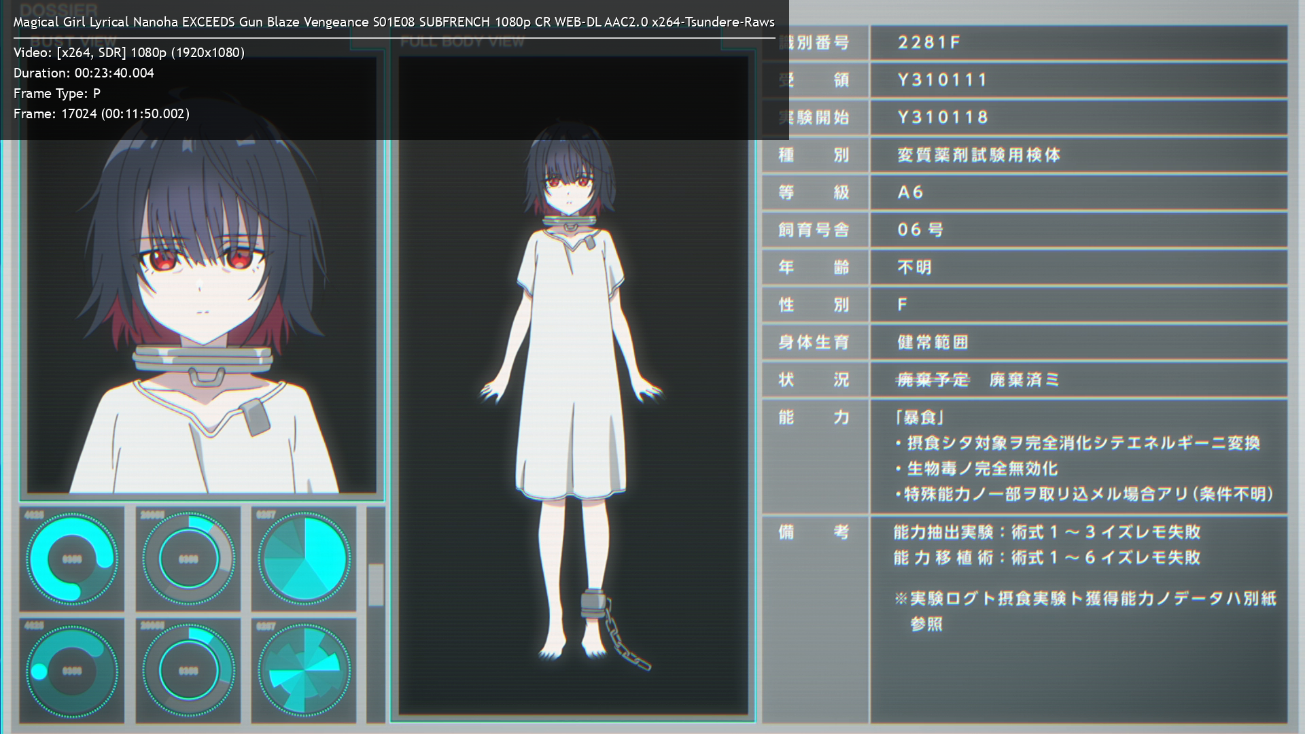Click the scrollbar thumb beside the gauge panels

pos(376,584)
